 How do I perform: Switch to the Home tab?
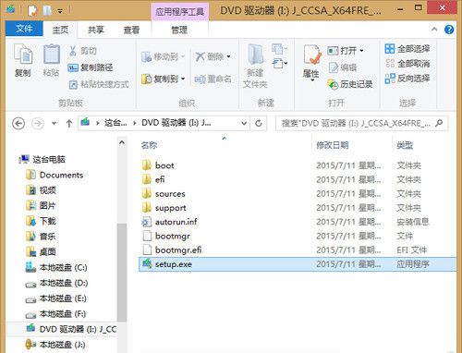coord(60,30)
